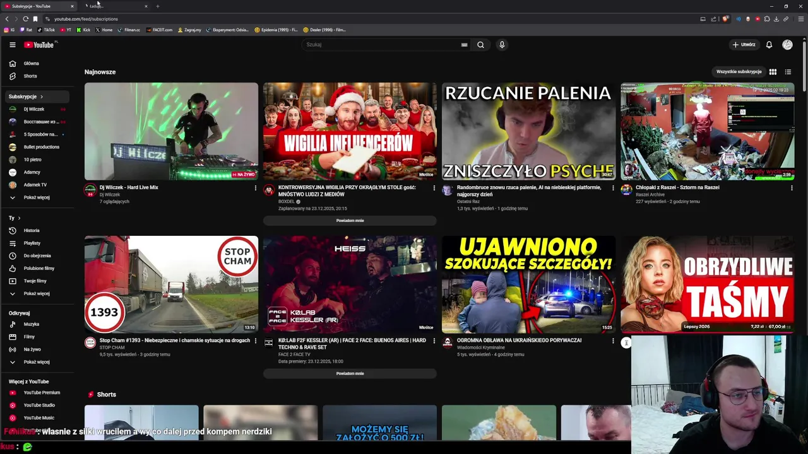Open Na żywo live section

(37, 349)
